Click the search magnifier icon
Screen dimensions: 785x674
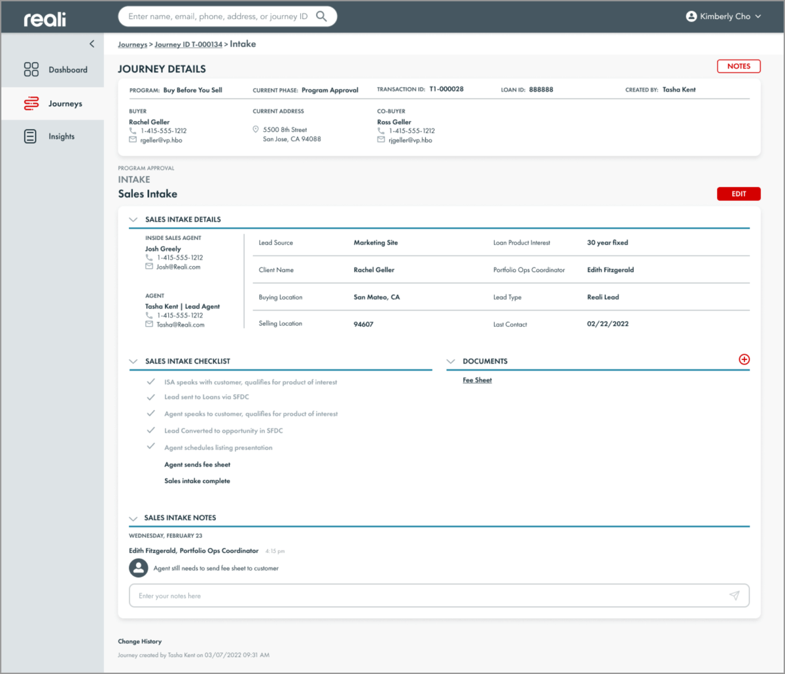coord(321,16)
